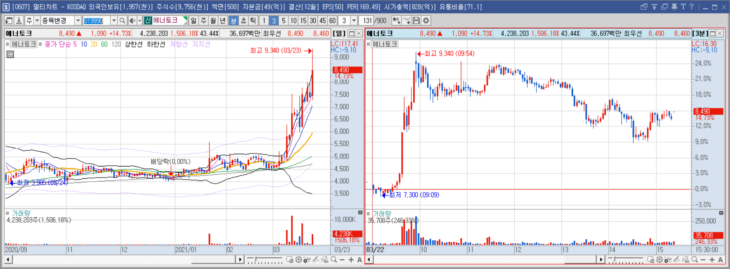
Task: Open the chart settings gear icon
Action: pyautogui.click(x=426, y=21)
